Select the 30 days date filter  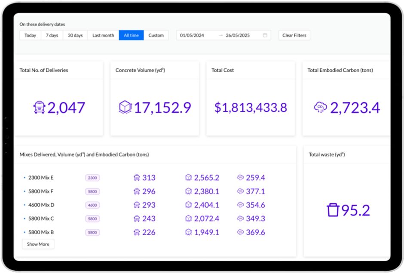click(x=75, y=35)
